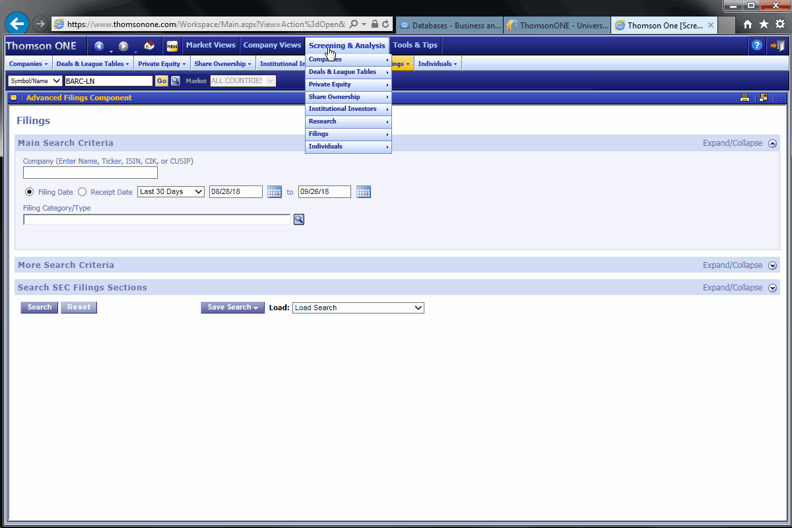Choose Deals & League Tables in dropdown menu
Image resolution: width=792 pixels, height=528 pixels.
(348, 72)
